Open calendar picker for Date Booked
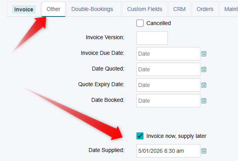 203,101
